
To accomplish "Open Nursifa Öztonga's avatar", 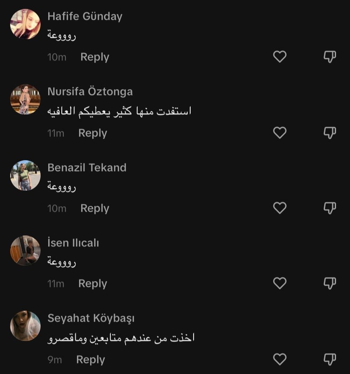I will 25,99.
